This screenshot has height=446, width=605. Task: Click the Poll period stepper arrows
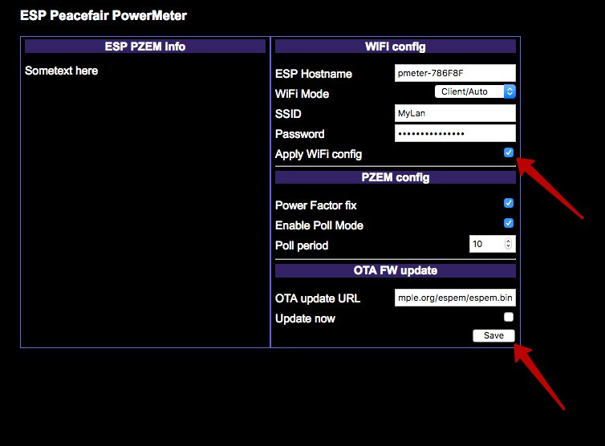point(508,243)
